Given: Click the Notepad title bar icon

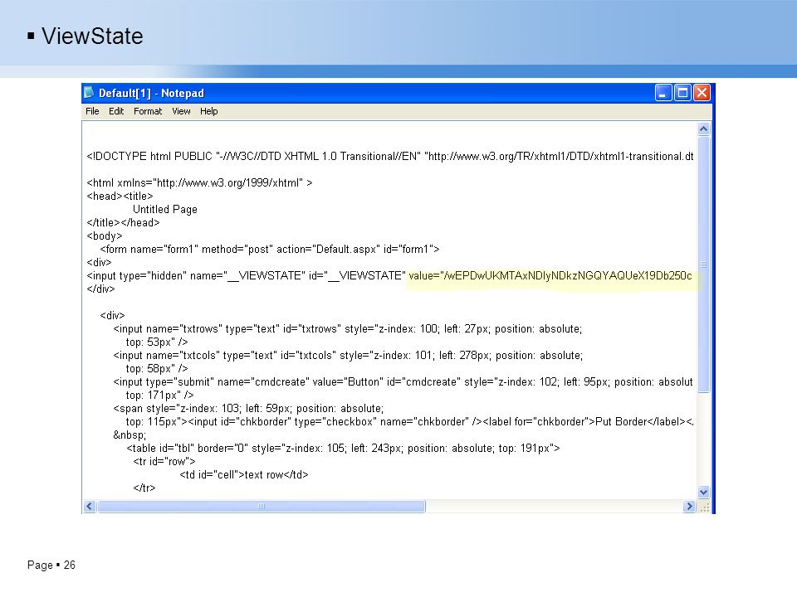Looking at the screenshot, I should [89, 92].
